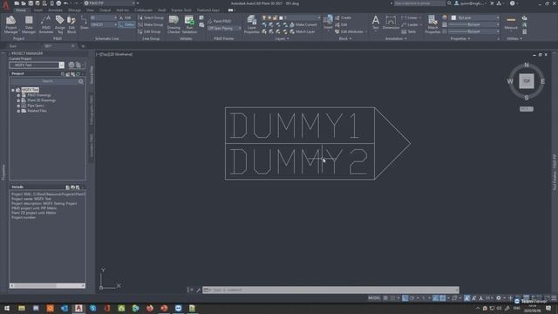Click the Create block button
The image size is (558, 314).
(343, 17)
